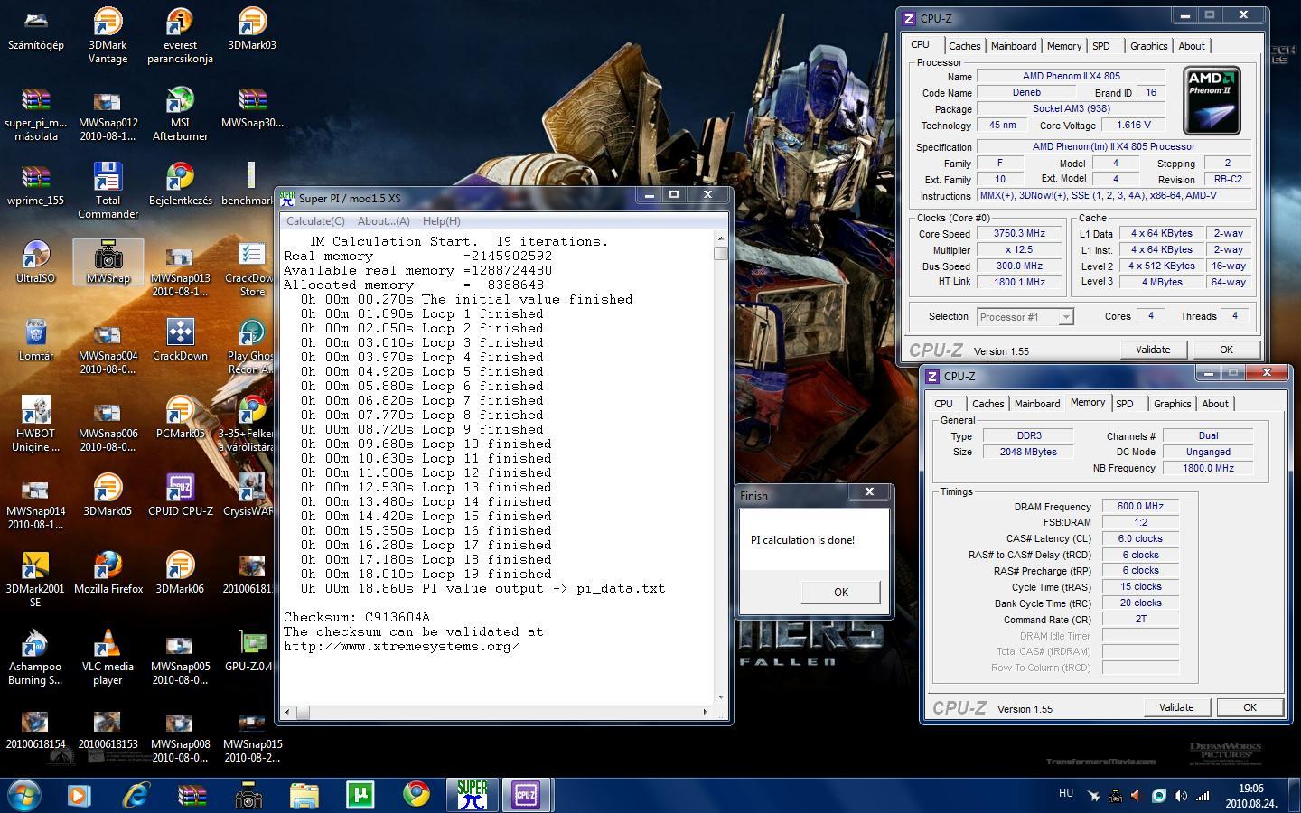Image resolution: width=1301 pixels, height=813 pixels.
Task: Open 3DMark03 desktop shortcut
Action: click(252, 28)
